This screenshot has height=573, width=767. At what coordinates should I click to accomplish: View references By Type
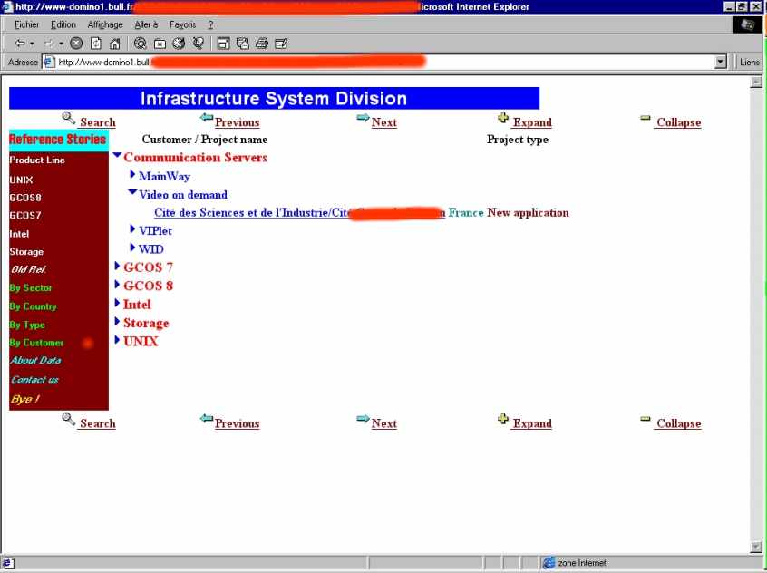[27, 325]
